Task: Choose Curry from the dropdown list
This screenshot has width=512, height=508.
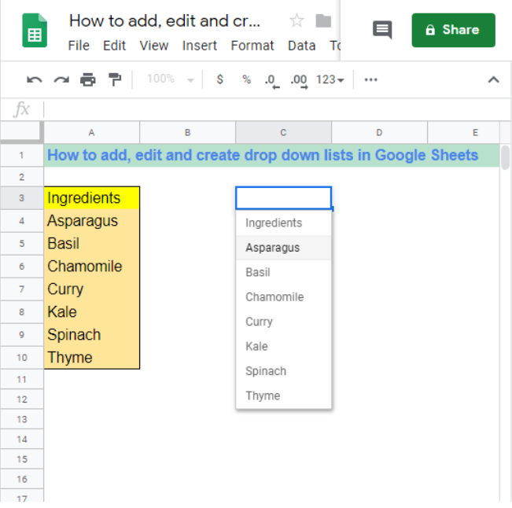Action: (283, 322)
